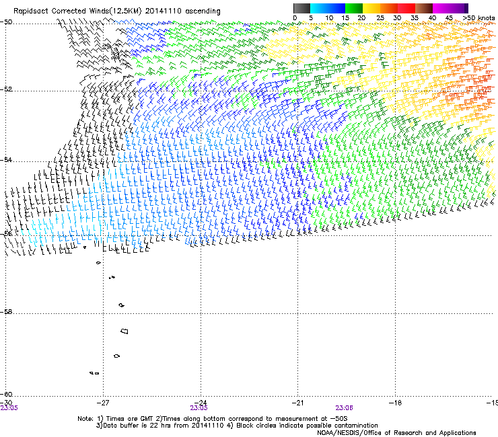Image resolution: width=498 pixels, height=437 pixels.
Task: Click the 'Data buffer is 22 hrs' note line
Action: (x=237, y=426)
